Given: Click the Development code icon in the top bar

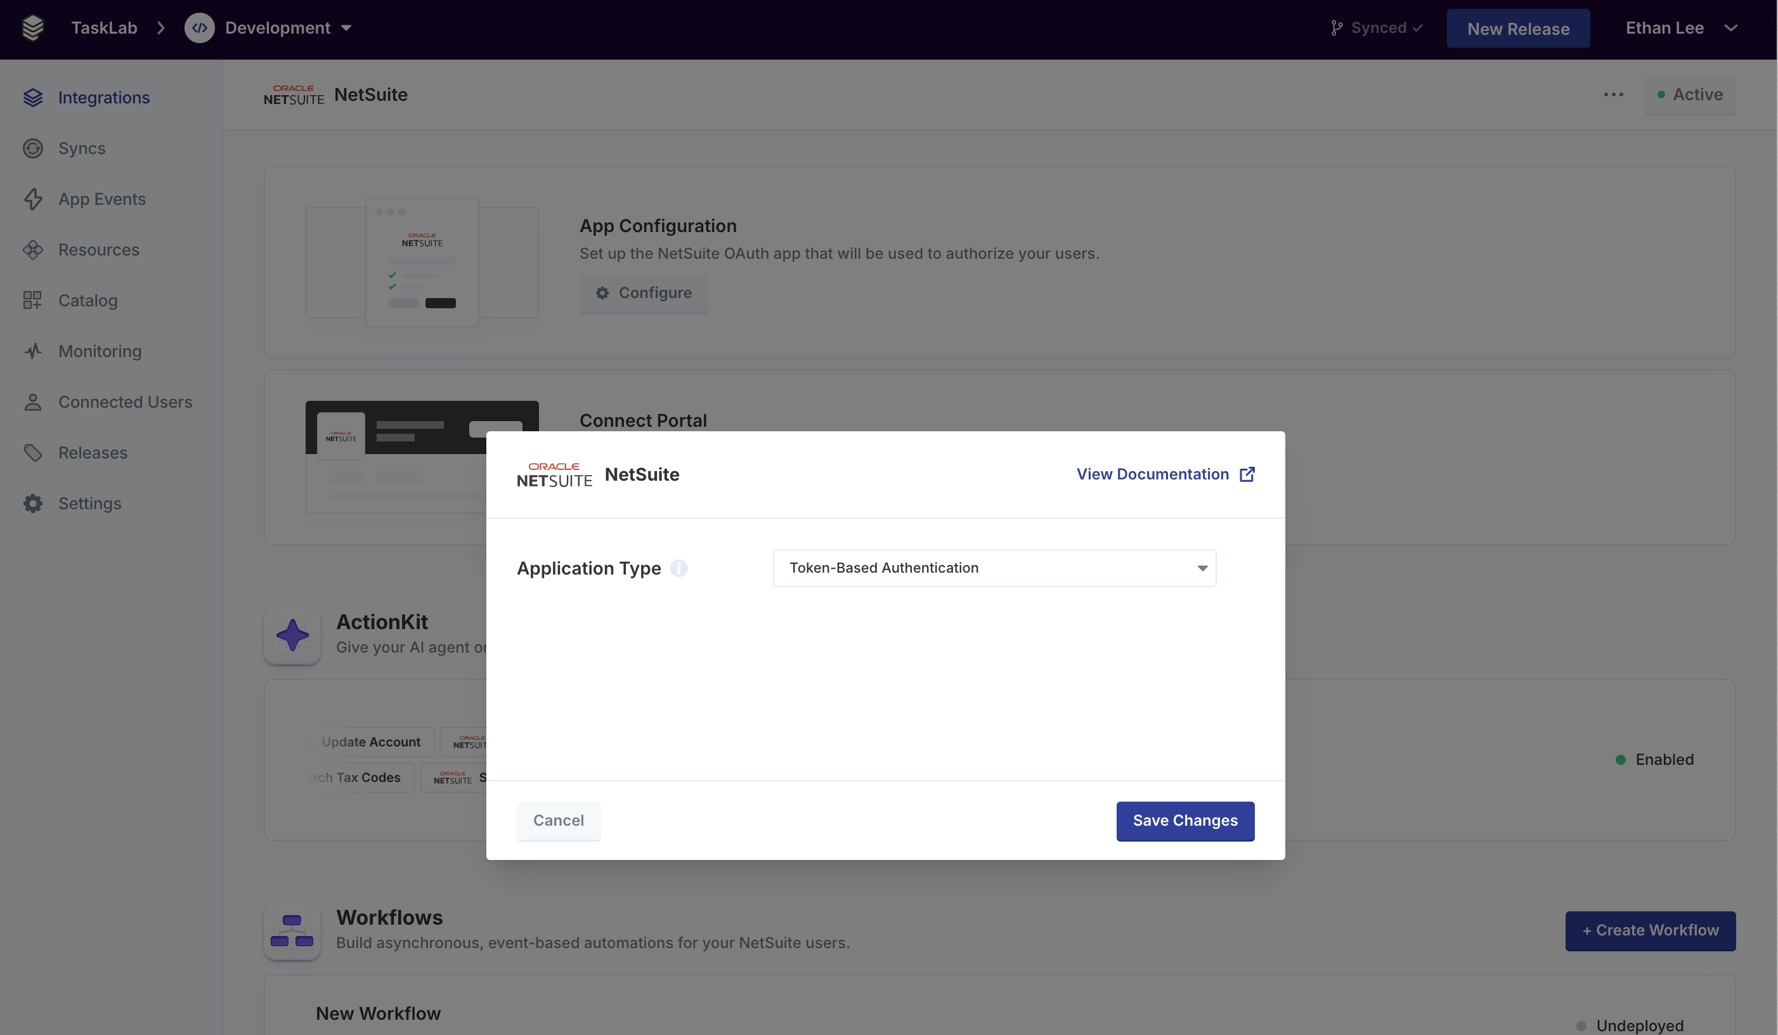Looking at the screenshot, I should pyautogui.click(x=200, y=28).
